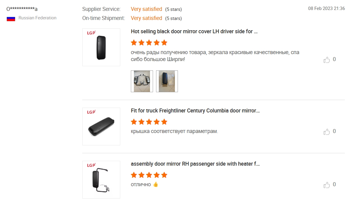361x201 pixels.
Task: View customer photo of single mirror cover
Action: click(x=167, y=81)
